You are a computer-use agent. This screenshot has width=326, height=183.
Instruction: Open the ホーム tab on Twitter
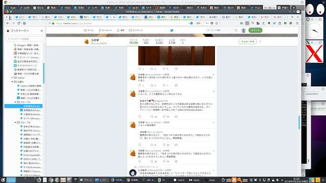coord(89,30)
